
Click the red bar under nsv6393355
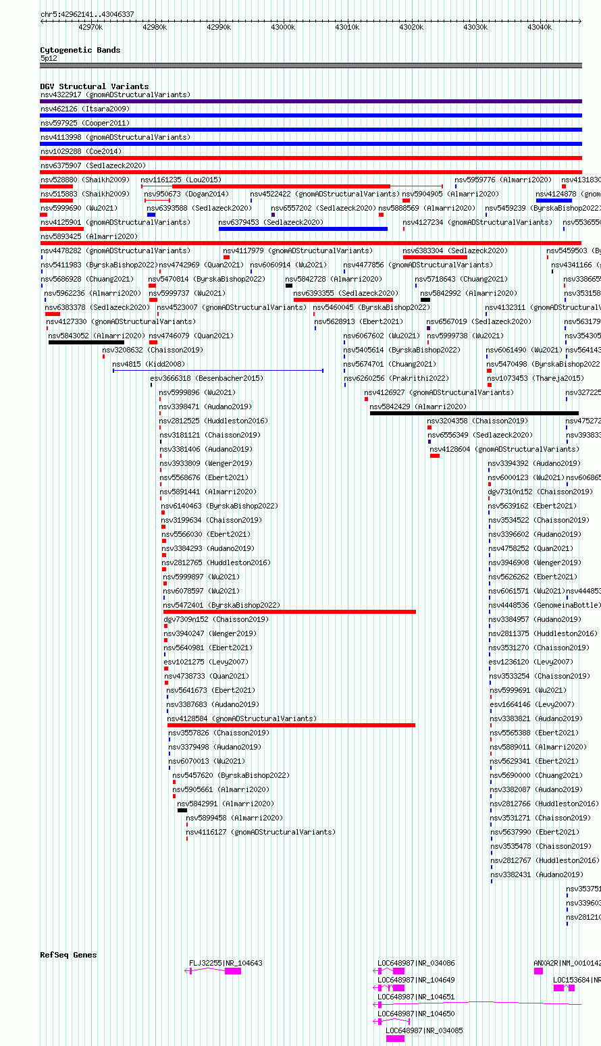(343, 300)
